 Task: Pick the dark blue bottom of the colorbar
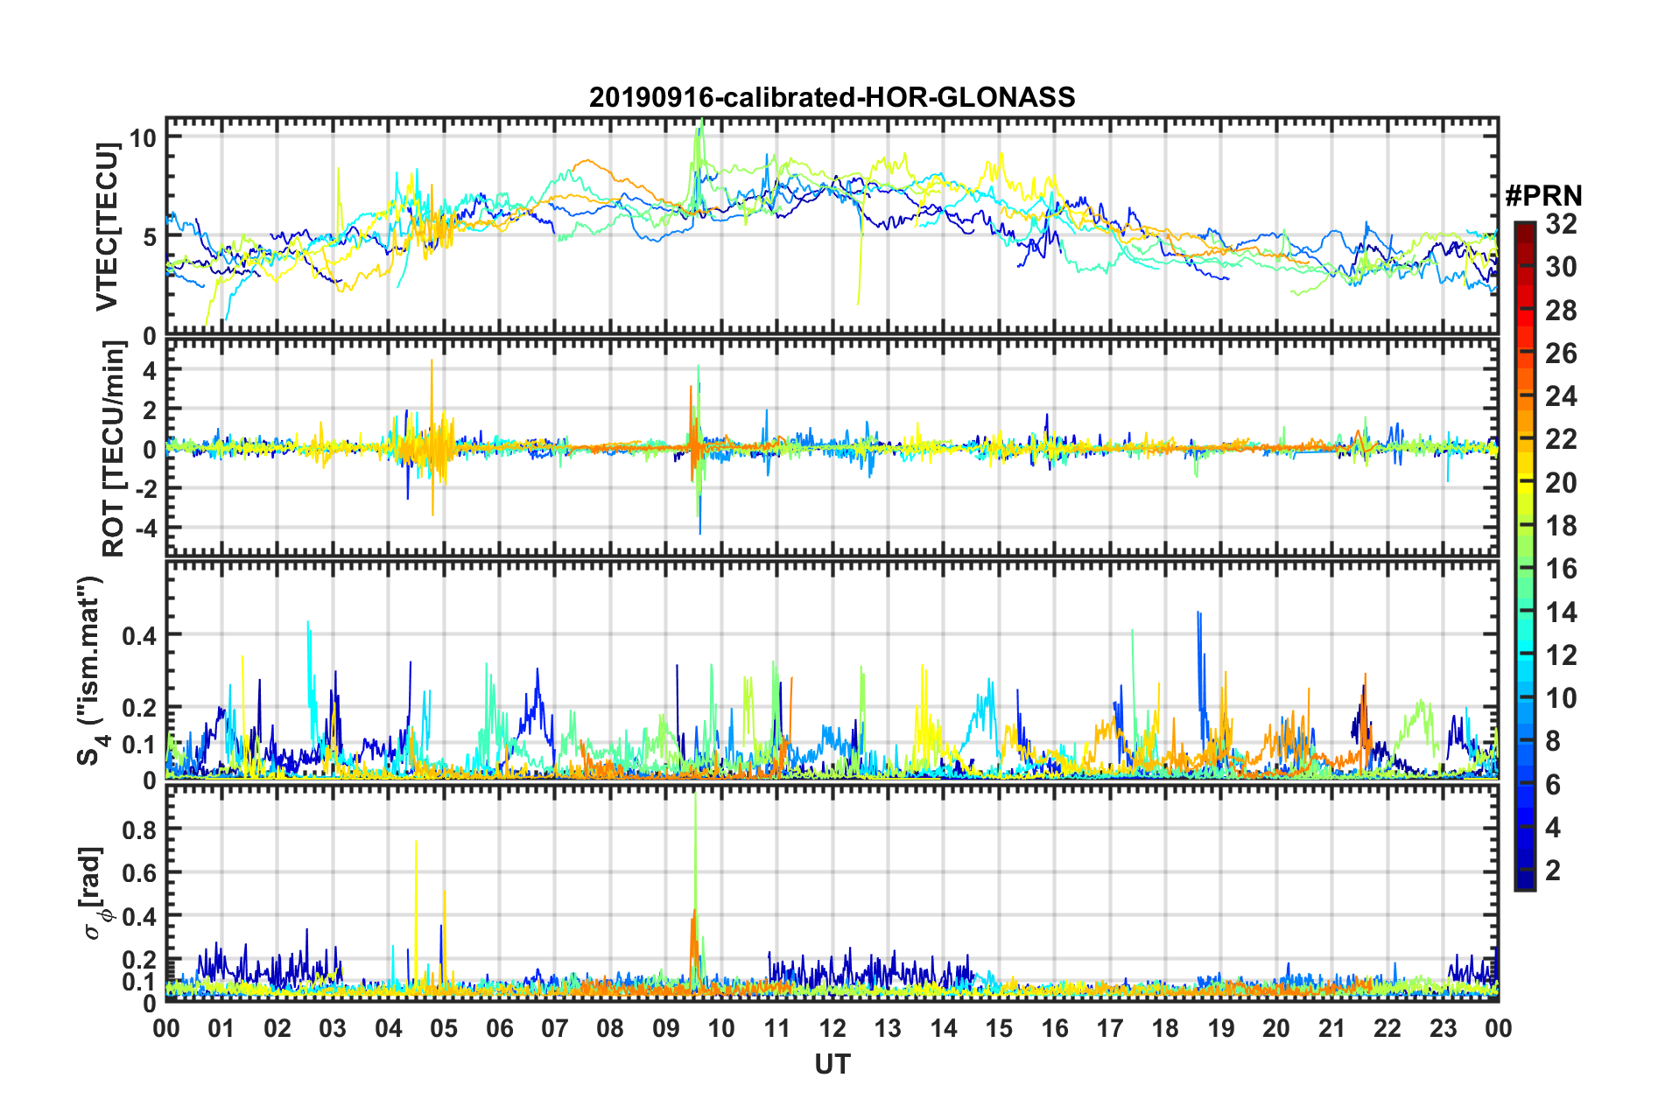(x=1524, y=882)
